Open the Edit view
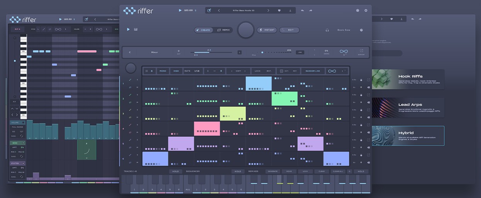The height and width of the screenshot is (198, 481). click(x=290, y=30)
